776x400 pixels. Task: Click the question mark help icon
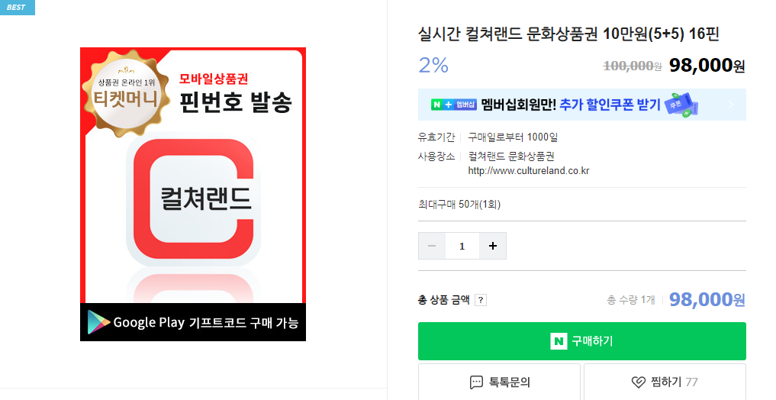pos(481,300)
